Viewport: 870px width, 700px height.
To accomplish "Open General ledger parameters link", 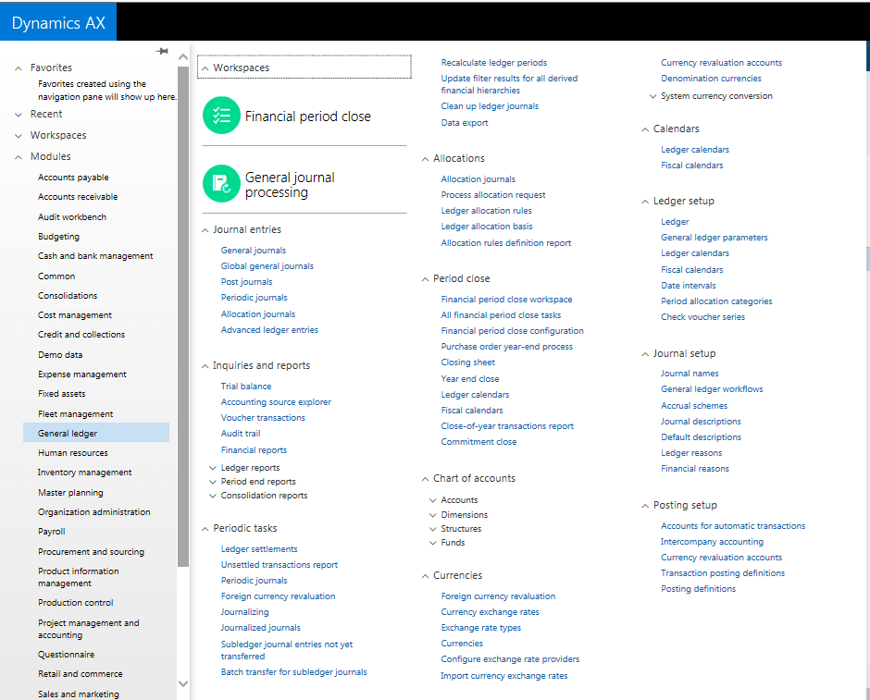I will 714,238.
